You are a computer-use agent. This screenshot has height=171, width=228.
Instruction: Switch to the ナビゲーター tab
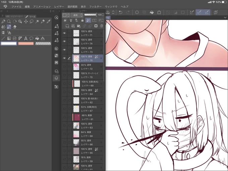click(14, 16)
